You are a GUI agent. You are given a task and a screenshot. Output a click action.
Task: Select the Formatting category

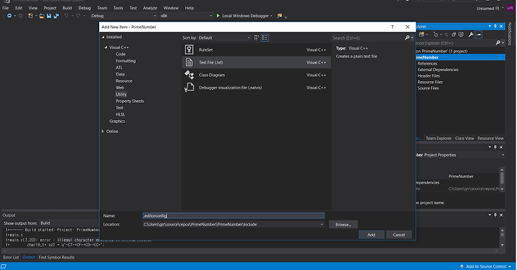coord(126,60)
